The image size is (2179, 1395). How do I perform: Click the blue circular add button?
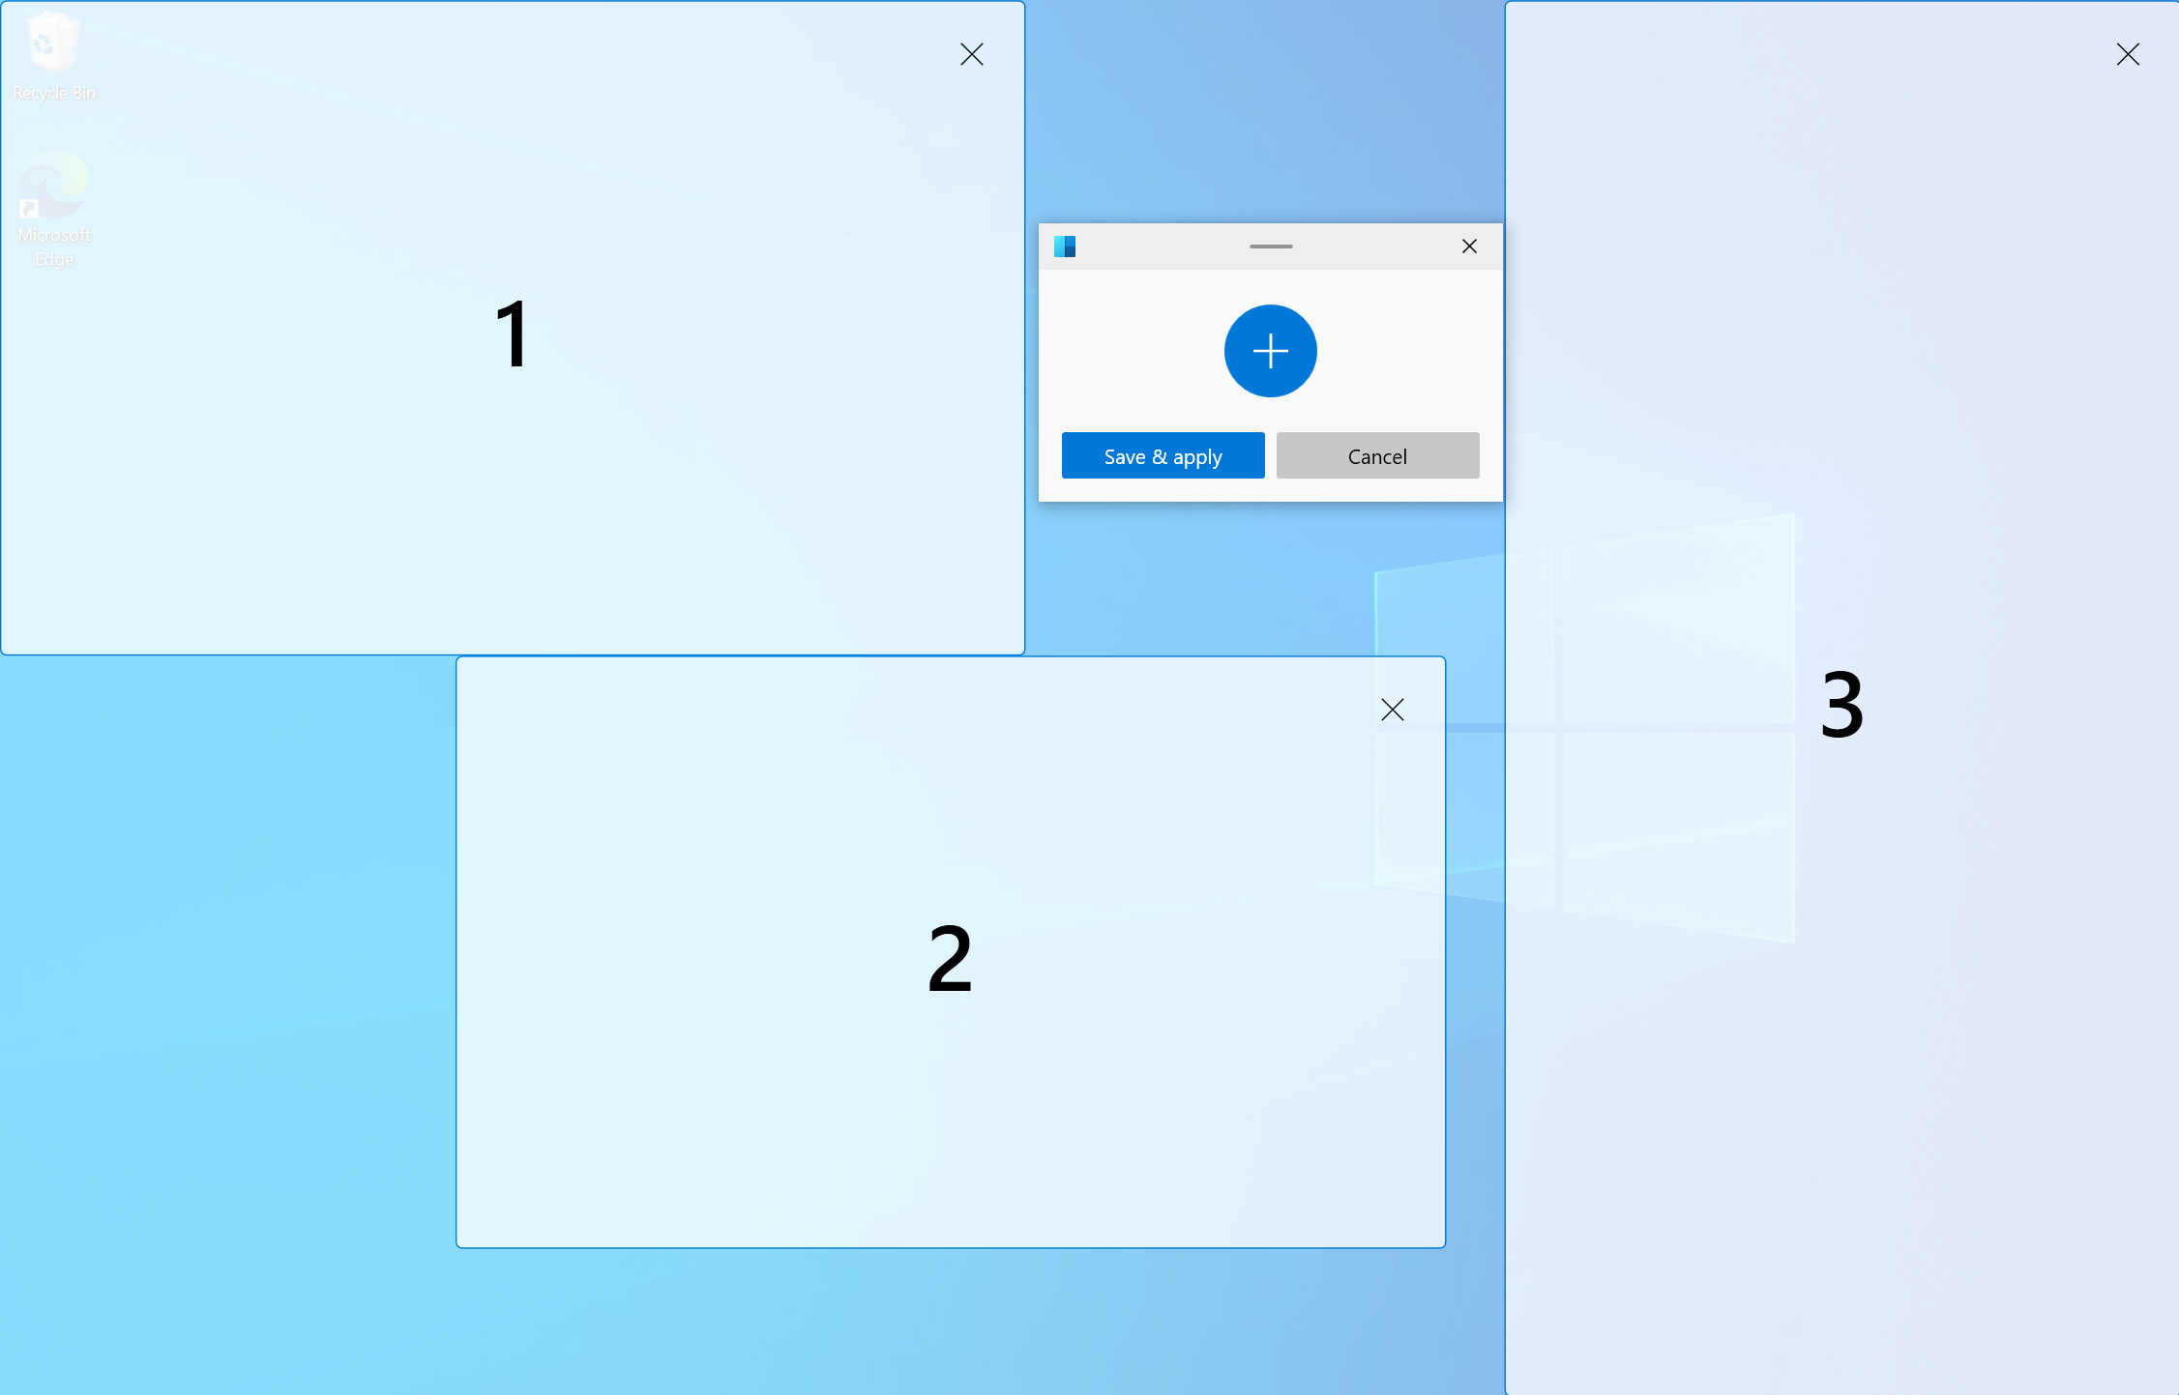click(1271, 351)
